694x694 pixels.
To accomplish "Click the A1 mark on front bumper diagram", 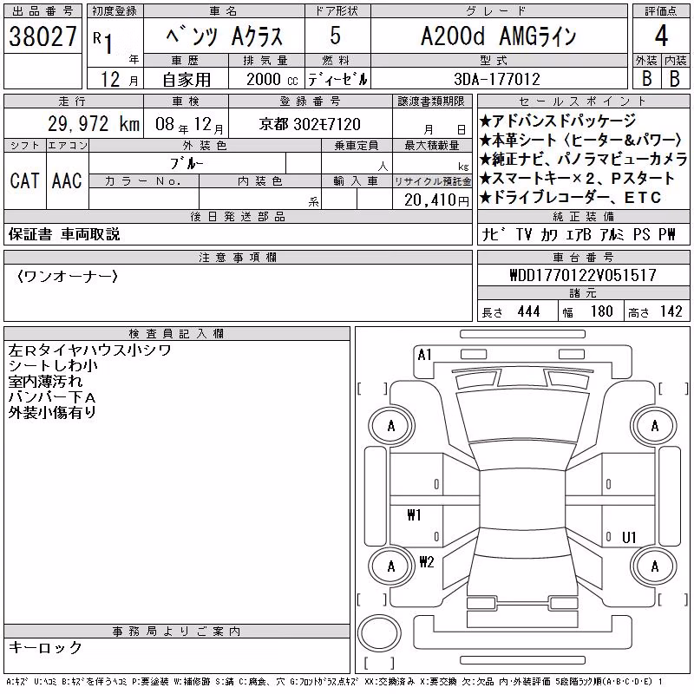I will point(424,355).
